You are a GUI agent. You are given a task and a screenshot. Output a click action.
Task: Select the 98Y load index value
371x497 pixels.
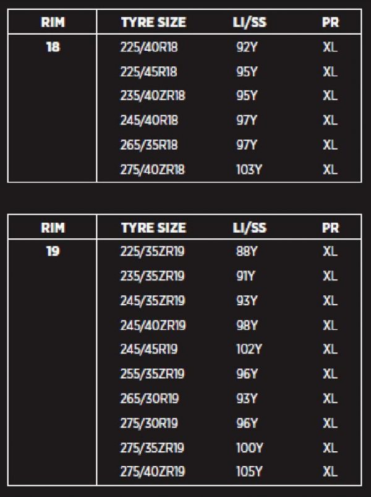click(246, 326)
